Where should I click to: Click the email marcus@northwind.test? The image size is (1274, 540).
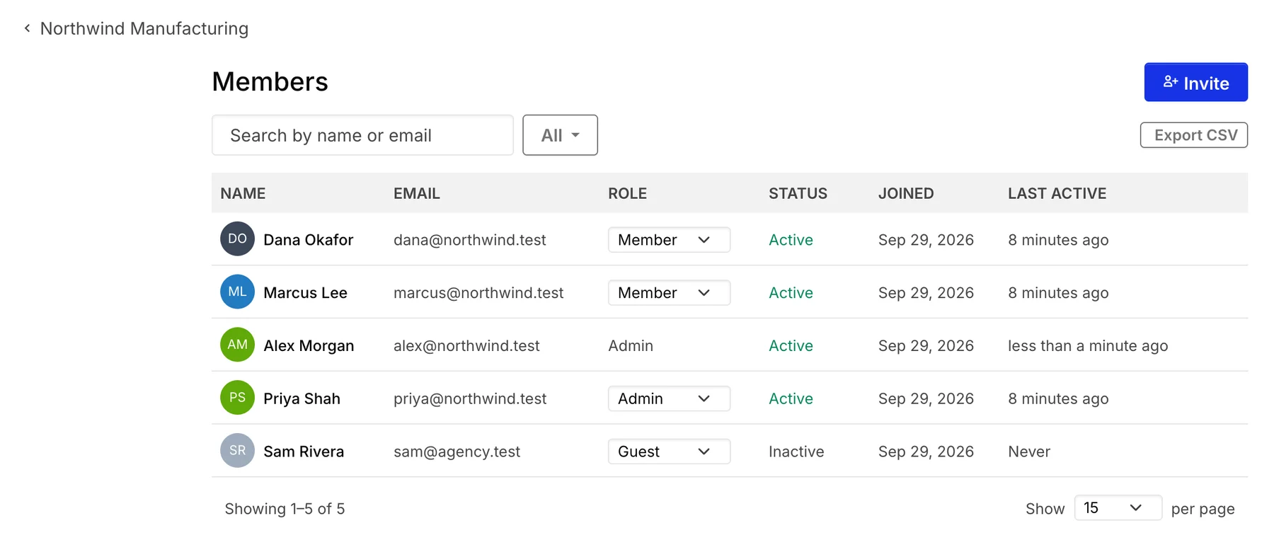pos(478,293)
